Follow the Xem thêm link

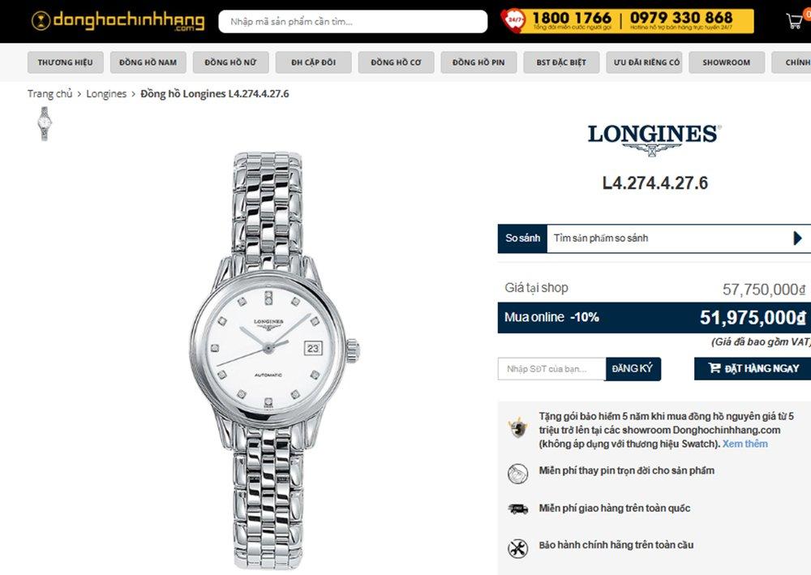744,444
